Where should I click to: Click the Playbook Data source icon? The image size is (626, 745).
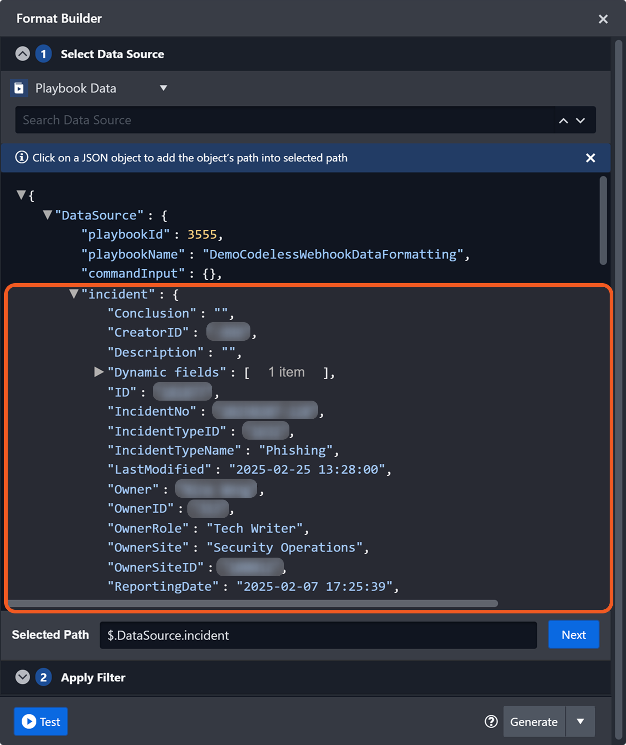coord(19,88)
